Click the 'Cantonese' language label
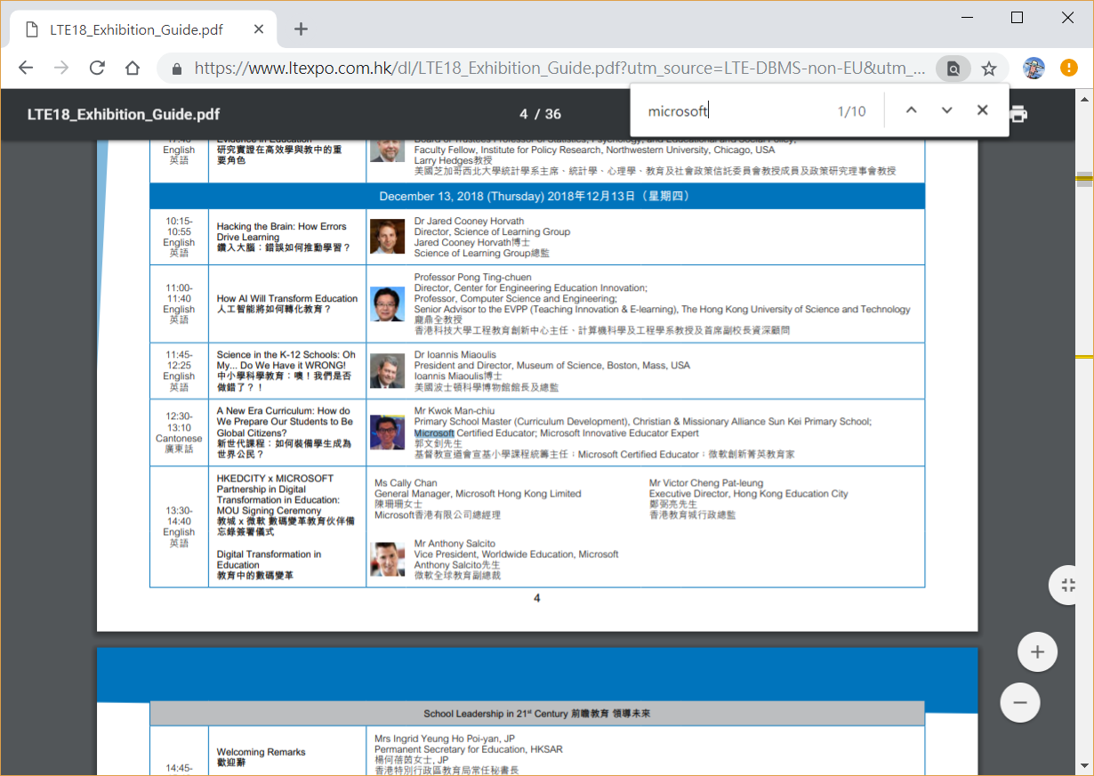The height and width of the screenshot is (776, 1094). tap(179, 439)
